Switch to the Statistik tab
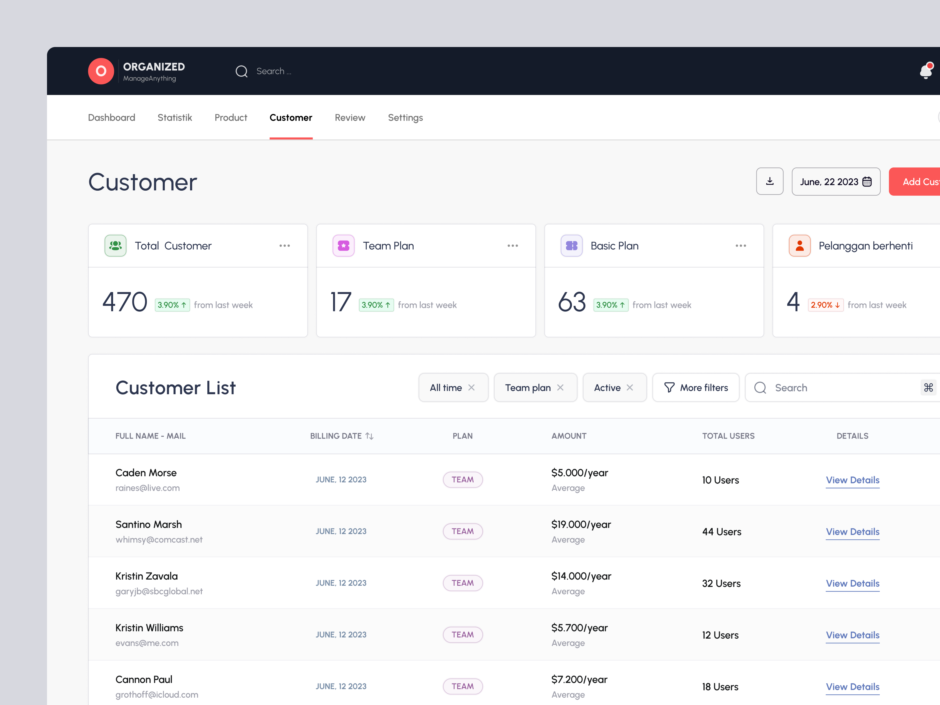The height and width of the screenshot is (705, 940). point(175,117)
